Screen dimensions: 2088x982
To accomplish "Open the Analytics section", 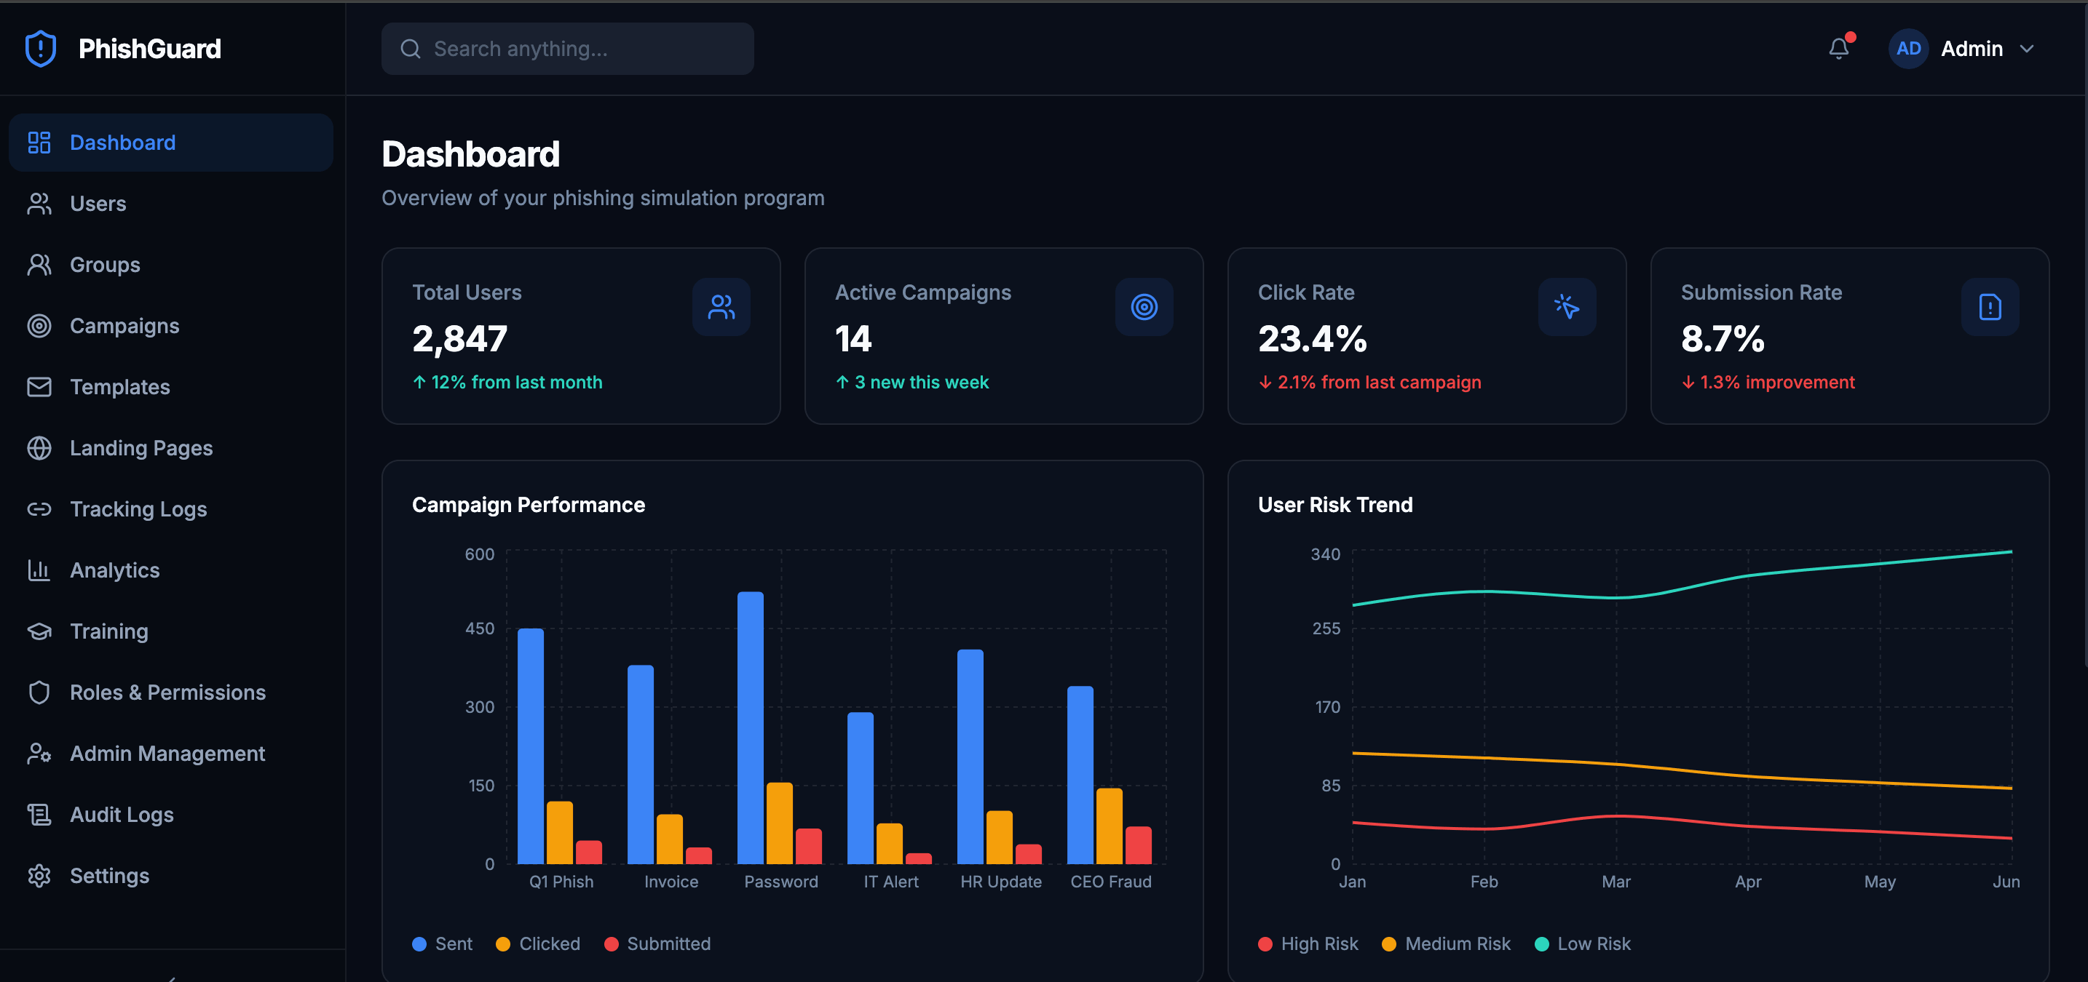I will (x=171, y=571).
